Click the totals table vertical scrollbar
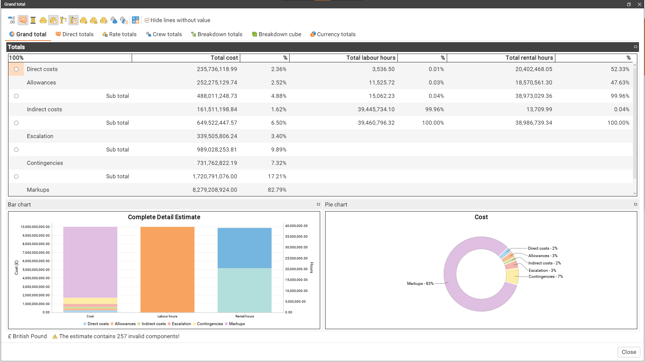Screen dimensions: 645x362 pyautogui.click(x=635, y=123)
